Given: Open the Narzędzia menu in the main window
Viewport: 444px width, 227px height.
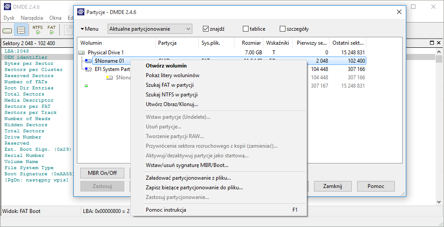Looking at the screenshot, I should click(32, 18).
